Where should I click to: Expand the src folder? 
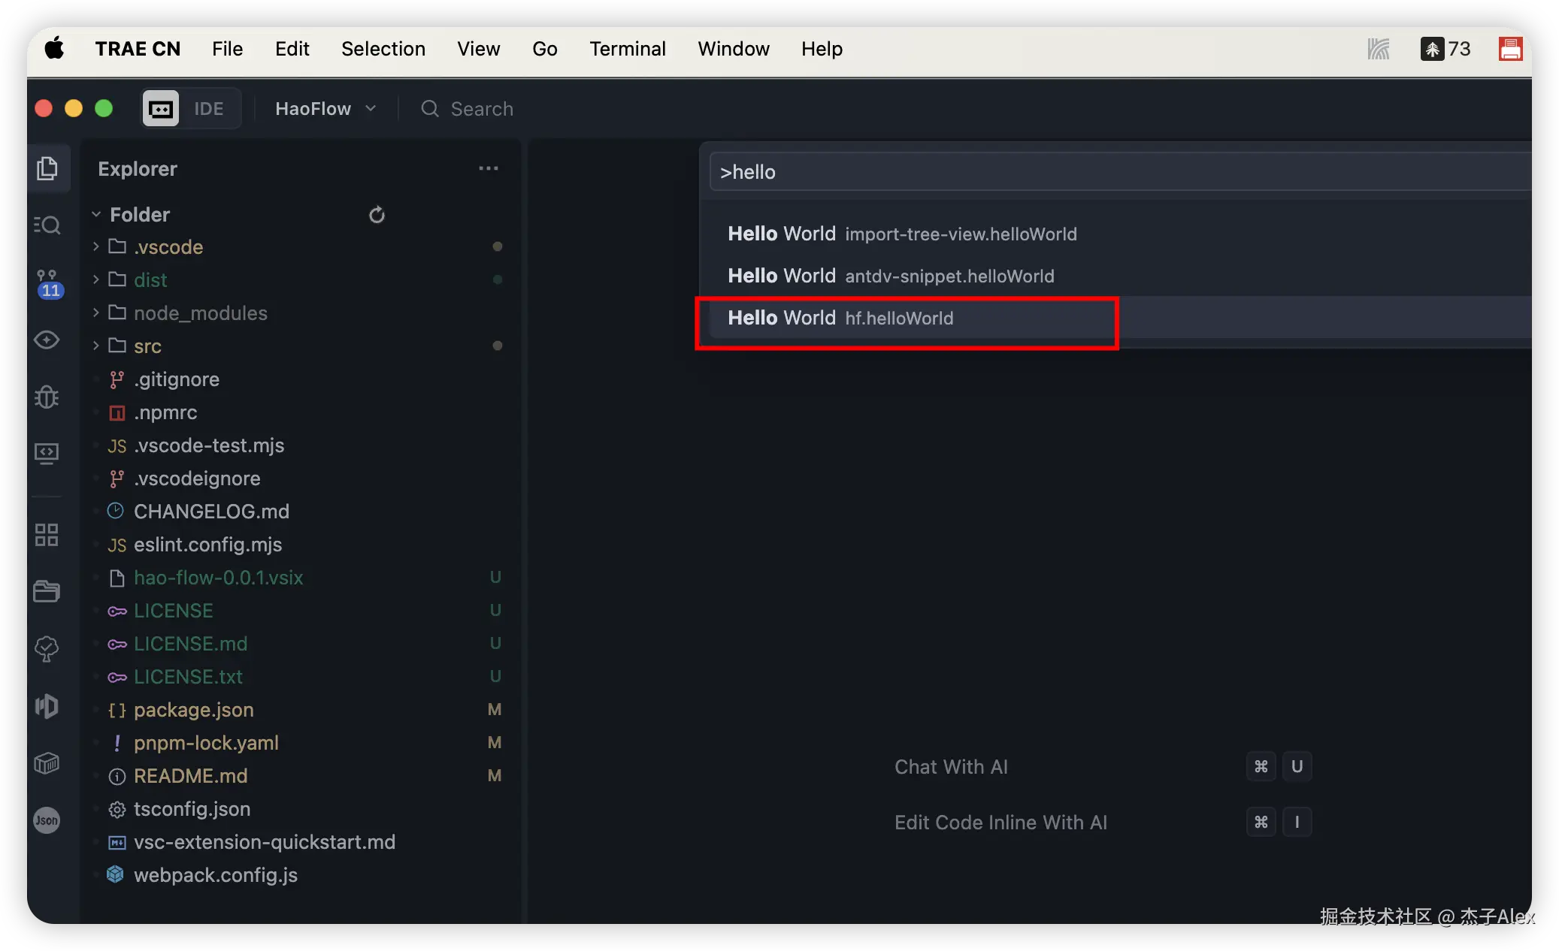[147, 346]
